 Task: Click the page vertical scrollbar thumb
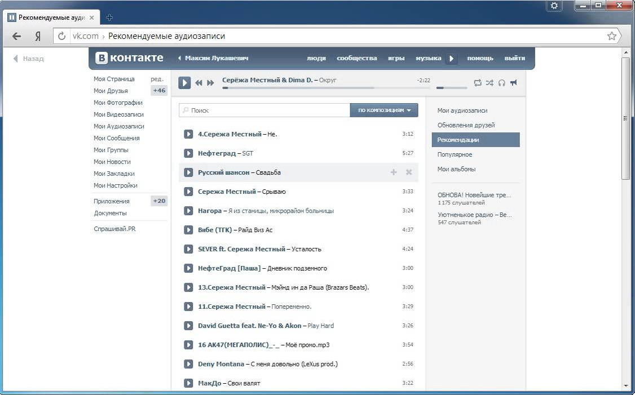[625, 118]
